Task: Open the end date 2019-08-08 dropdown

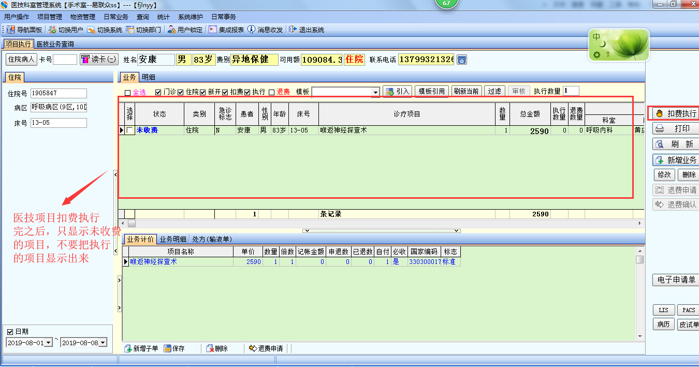Action: coord(103,343)
